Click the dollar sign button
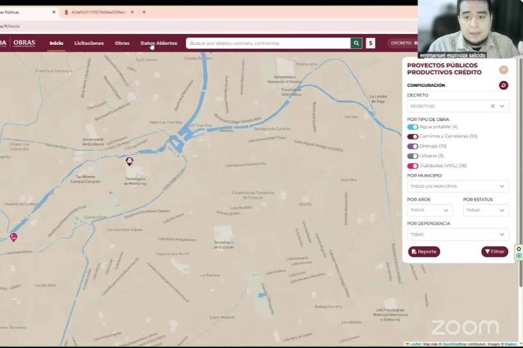 pos(370,43)
